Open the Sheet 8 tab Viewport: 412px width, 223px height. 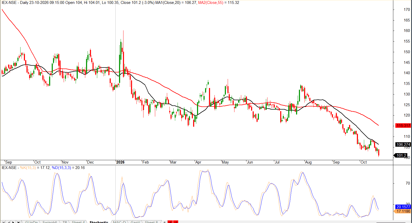click(x=151, y=222)
